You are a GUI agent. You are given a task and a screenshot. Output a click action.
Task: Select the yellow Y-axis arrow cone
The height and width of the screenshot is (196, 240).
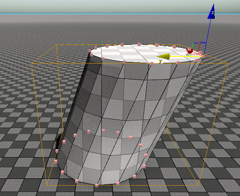click(x=163, y=56)
